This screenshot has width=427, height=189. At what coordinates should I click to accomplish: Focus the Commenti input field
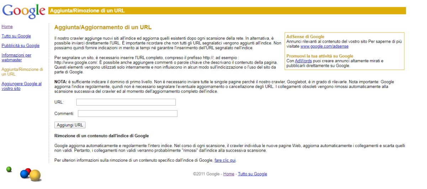127,114
